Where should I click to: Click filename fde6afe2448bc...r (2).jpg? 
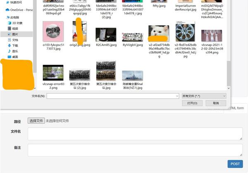pos(106,12)
